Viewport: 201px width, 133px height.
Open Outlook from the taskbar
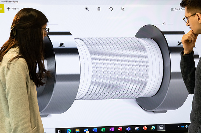pyautogui.click(x=86, y=131)
